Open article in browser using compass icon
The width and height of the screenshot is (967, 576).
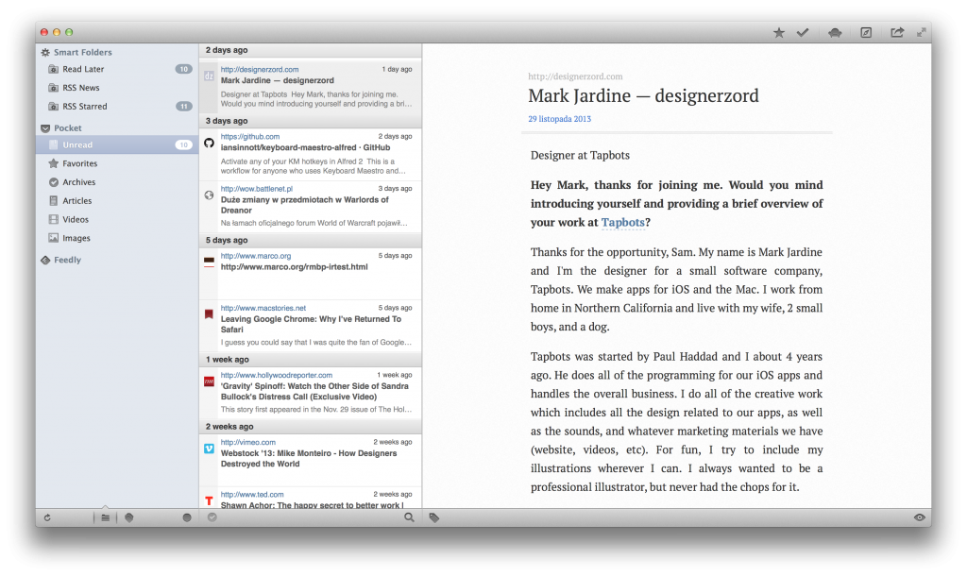click(x=866, y=33)
